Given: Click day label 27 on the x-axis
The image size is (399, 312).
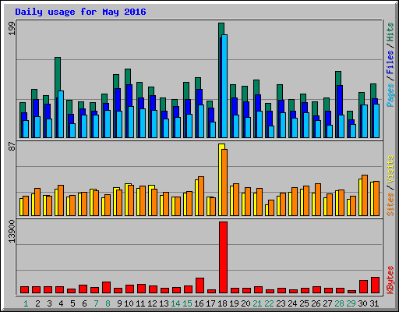Looking at the screenshot, I should click(327, 303).
